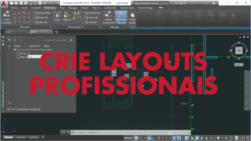Toggle Dynamic Input in the status bar
Image resolution: width=251 pixels, height=141 pixels.
(149, 138)
